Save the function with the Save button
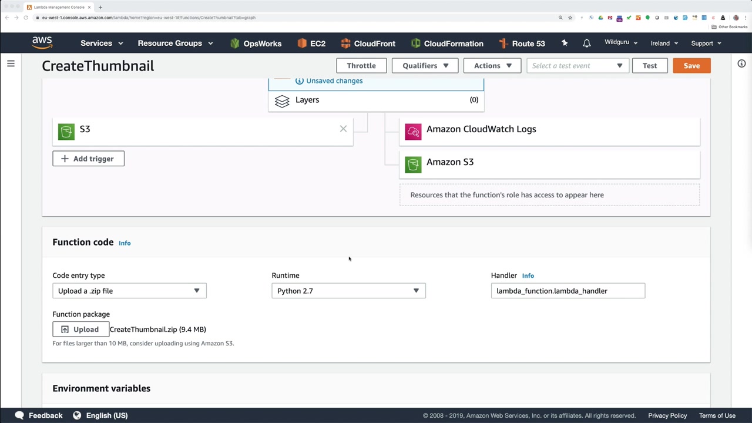 (691, 66)
